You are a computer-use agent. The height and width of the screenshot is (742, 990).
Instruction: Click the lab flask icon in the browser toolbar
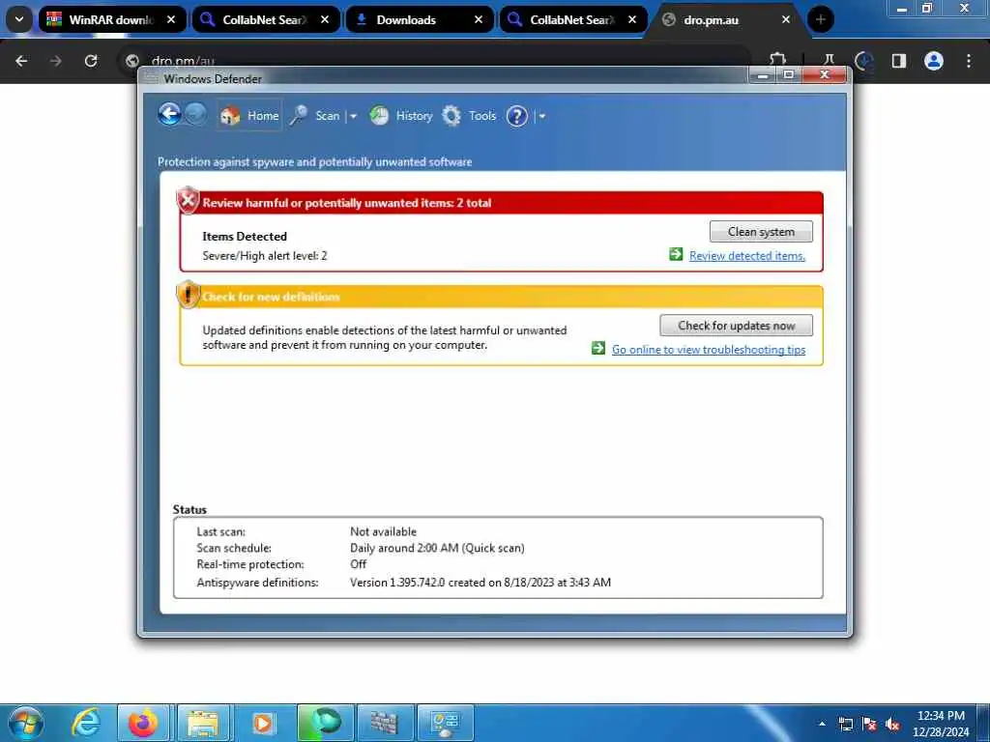[x=830, y=61]
